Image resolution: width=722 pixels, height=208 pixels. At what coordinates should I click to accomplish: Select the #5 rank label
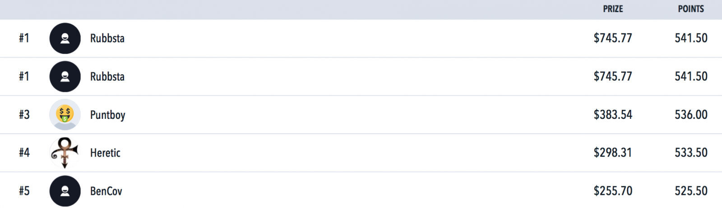tap(24, 191)
